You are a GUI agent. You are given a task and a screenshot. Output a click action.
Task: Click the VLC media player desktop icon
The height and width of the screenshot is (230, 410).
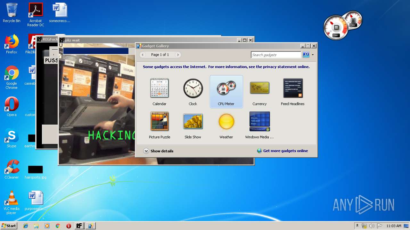pyautogui.click(x=12, y=203)
